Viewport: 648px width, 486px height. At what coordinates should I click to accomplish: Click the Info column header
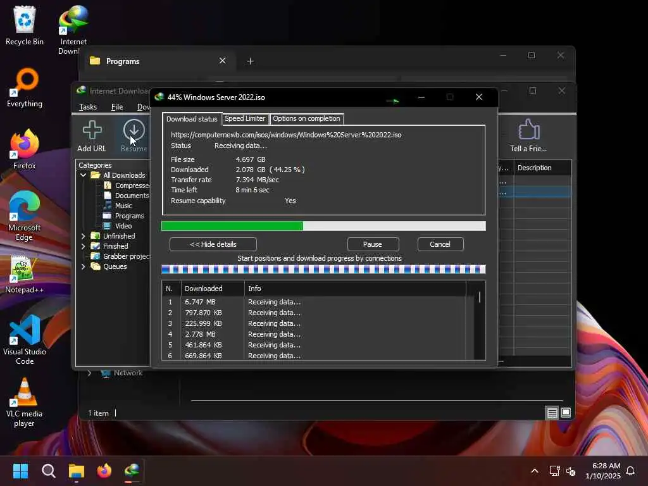pyautogui.click(x=355, y=289)
